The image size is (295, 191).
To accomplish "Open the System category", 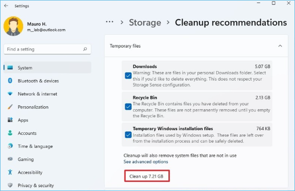I will [47, 67].
